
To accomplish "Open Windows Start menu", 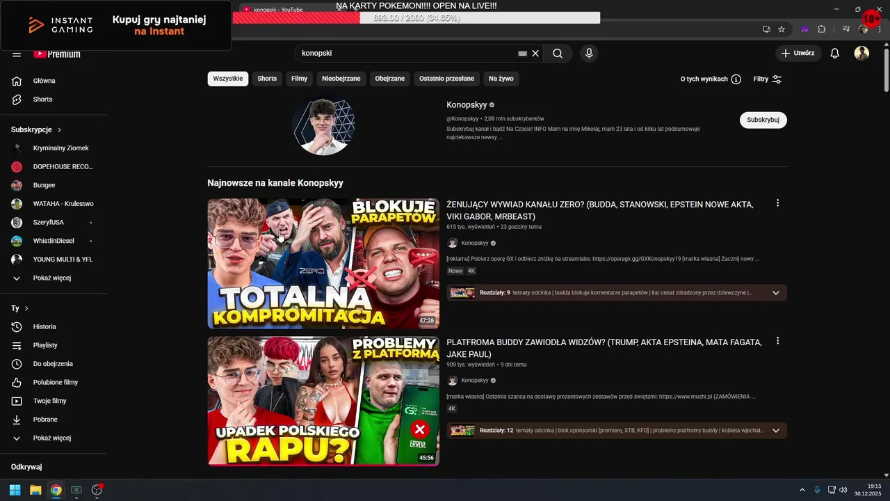I will pos(15,490).
